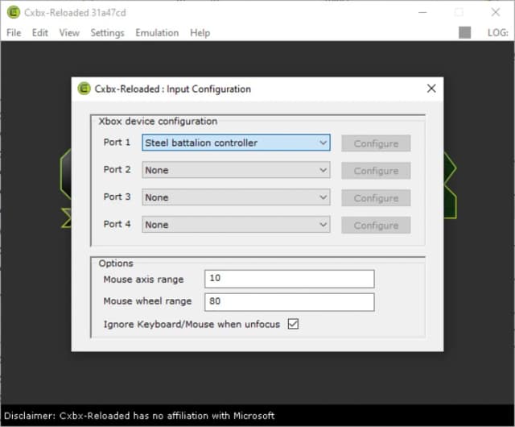Click the Cxbx-Reloaded icon in main title bar
The image size is (515, 427).
pos(14,13)
